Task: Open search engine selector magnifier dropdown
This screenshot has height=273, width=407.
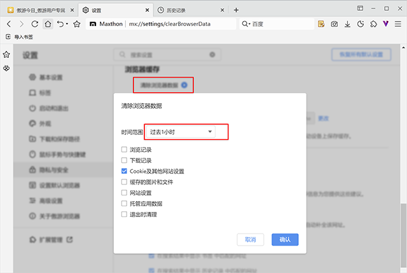Action: click(x=245, y=24)
